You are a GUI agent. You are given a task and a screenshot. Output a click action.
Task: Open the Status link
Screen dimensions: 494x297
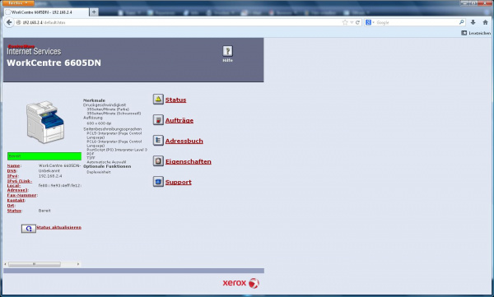176,100
